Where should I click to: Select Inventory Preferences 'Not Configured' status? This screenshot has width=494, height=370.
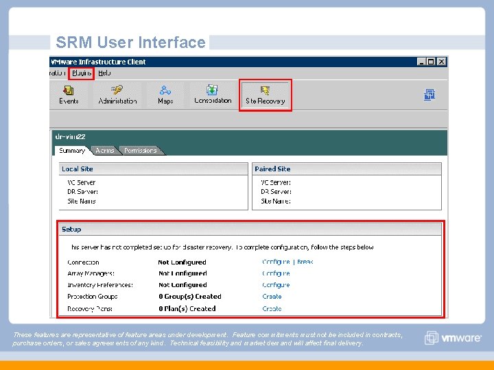[x=183, y=285]
